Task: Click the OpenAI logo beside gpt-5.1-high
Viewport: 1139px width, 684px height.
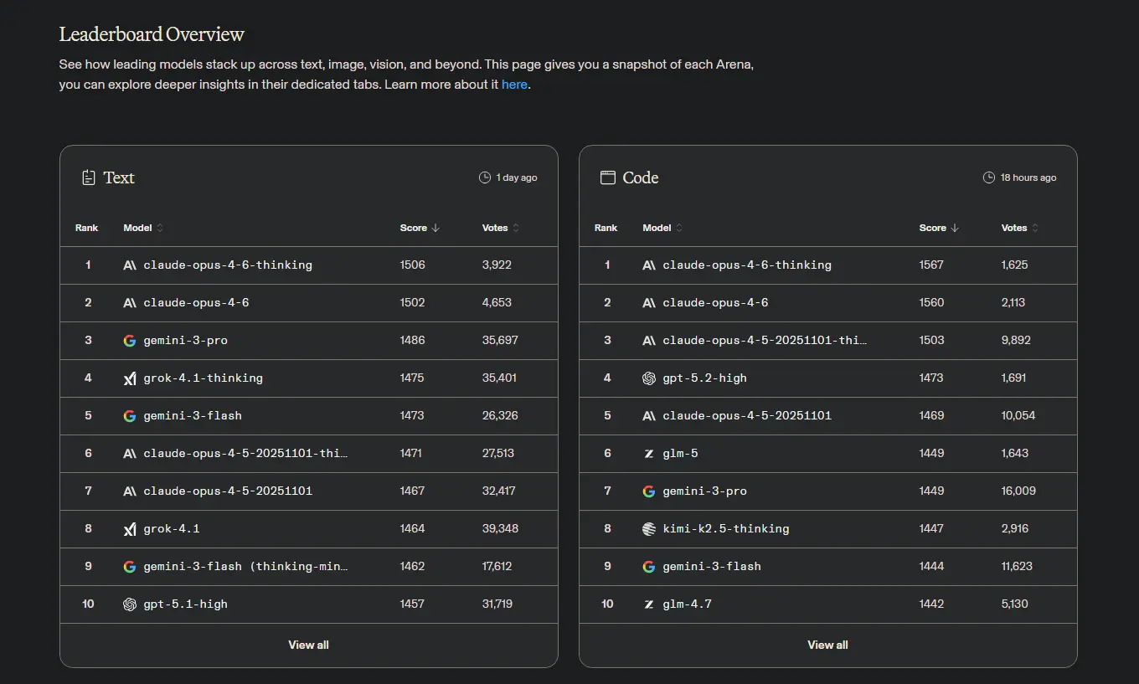Action: tap(130, 604)
